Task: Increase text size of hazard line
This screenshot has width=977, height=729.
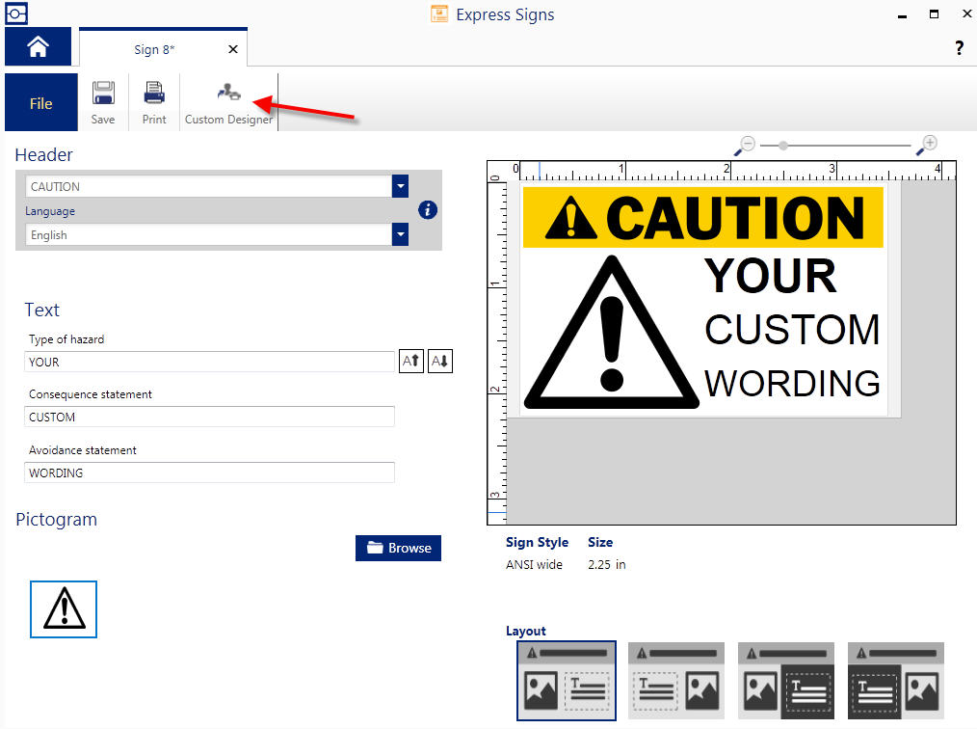Action: (411, 361)
